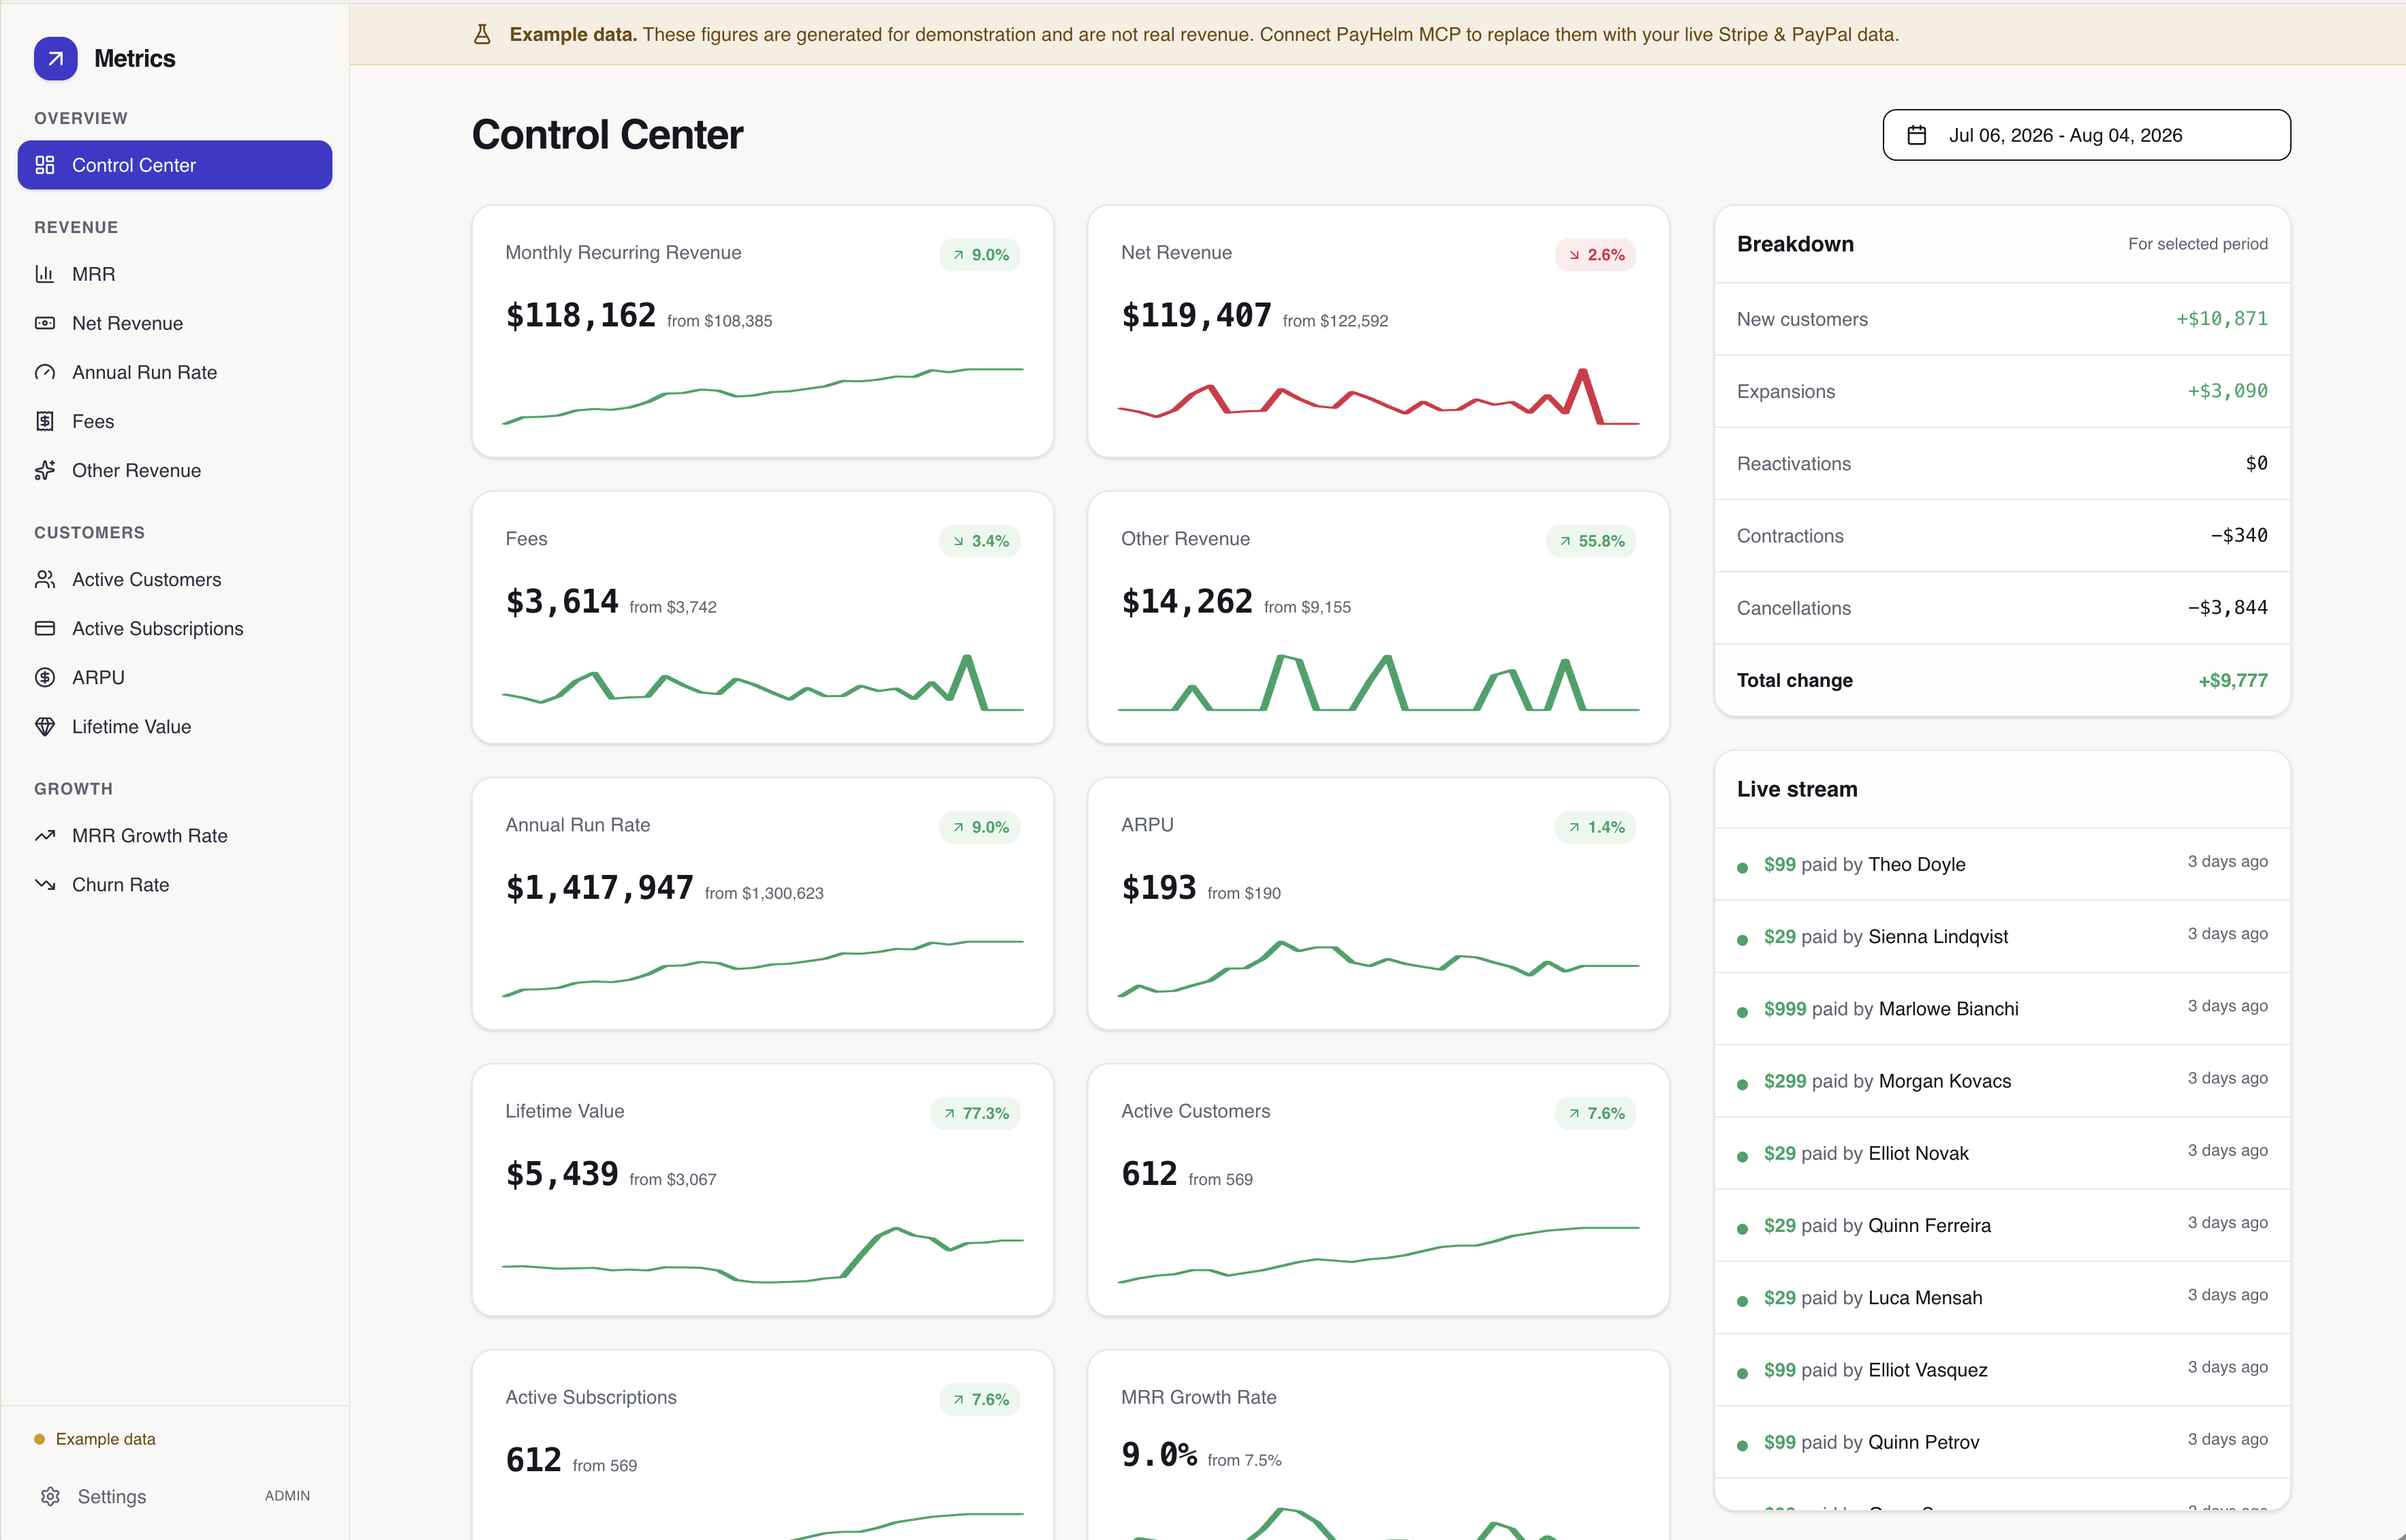Click the Reactivations $0 row
2406x1540 pixels.
(2002, 463)
